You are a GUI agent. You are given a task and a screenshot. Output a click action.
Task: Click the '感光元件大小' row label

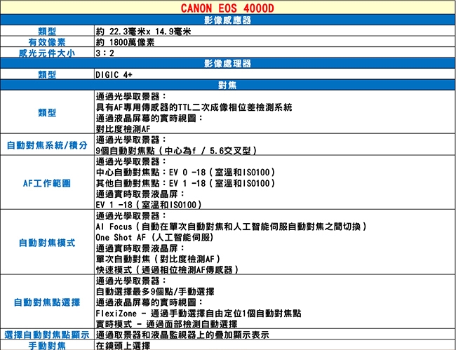point(47,53)
